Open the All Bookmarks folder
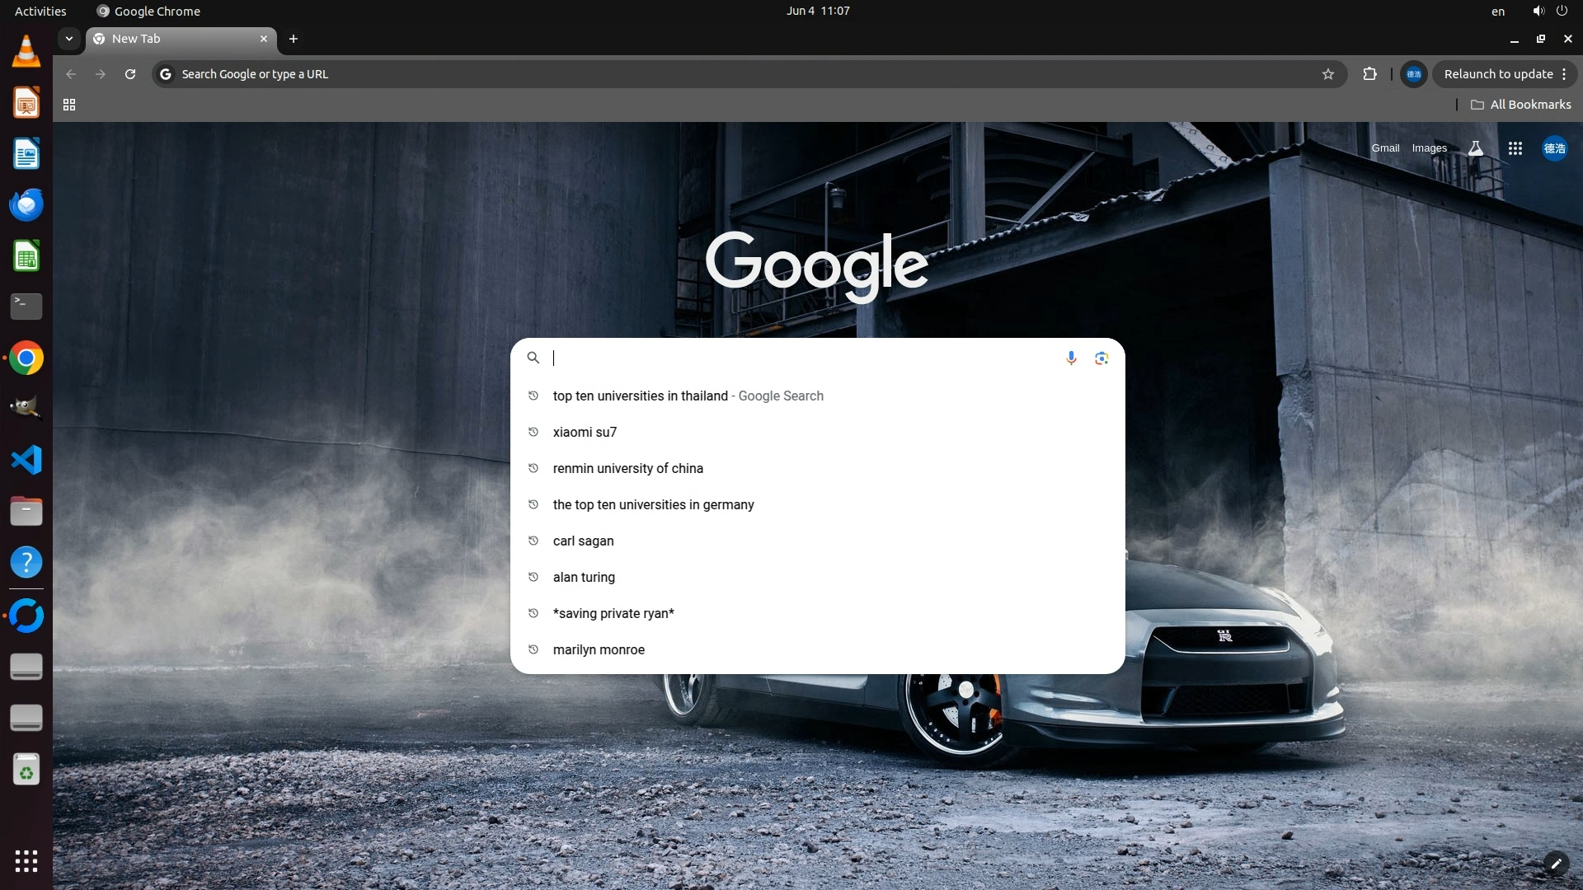 click(x=1521, y=105)
